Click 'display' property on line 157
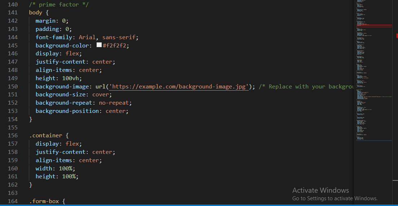This screenshot has height=206, width=398. (47, 144)
